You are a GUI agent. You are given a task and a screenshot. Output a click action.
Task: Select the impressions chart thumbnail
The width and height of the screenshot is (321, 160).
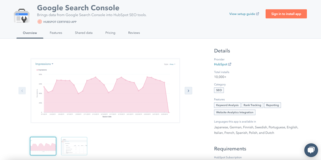(43, 146)
